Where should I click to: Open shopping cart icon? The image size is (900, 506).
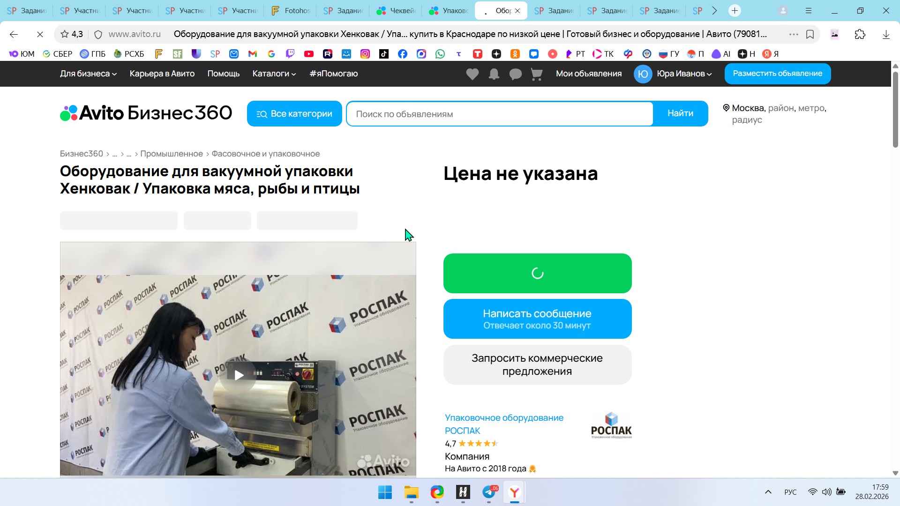point(536,74)
